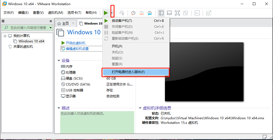Click the 自动检测 display value
Viewport: 273px width, 140px height.
click(113, 96)
